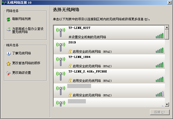Click the green refresh network list icon
This screenshot has width=173, height=119.
[x=8, y=19]
